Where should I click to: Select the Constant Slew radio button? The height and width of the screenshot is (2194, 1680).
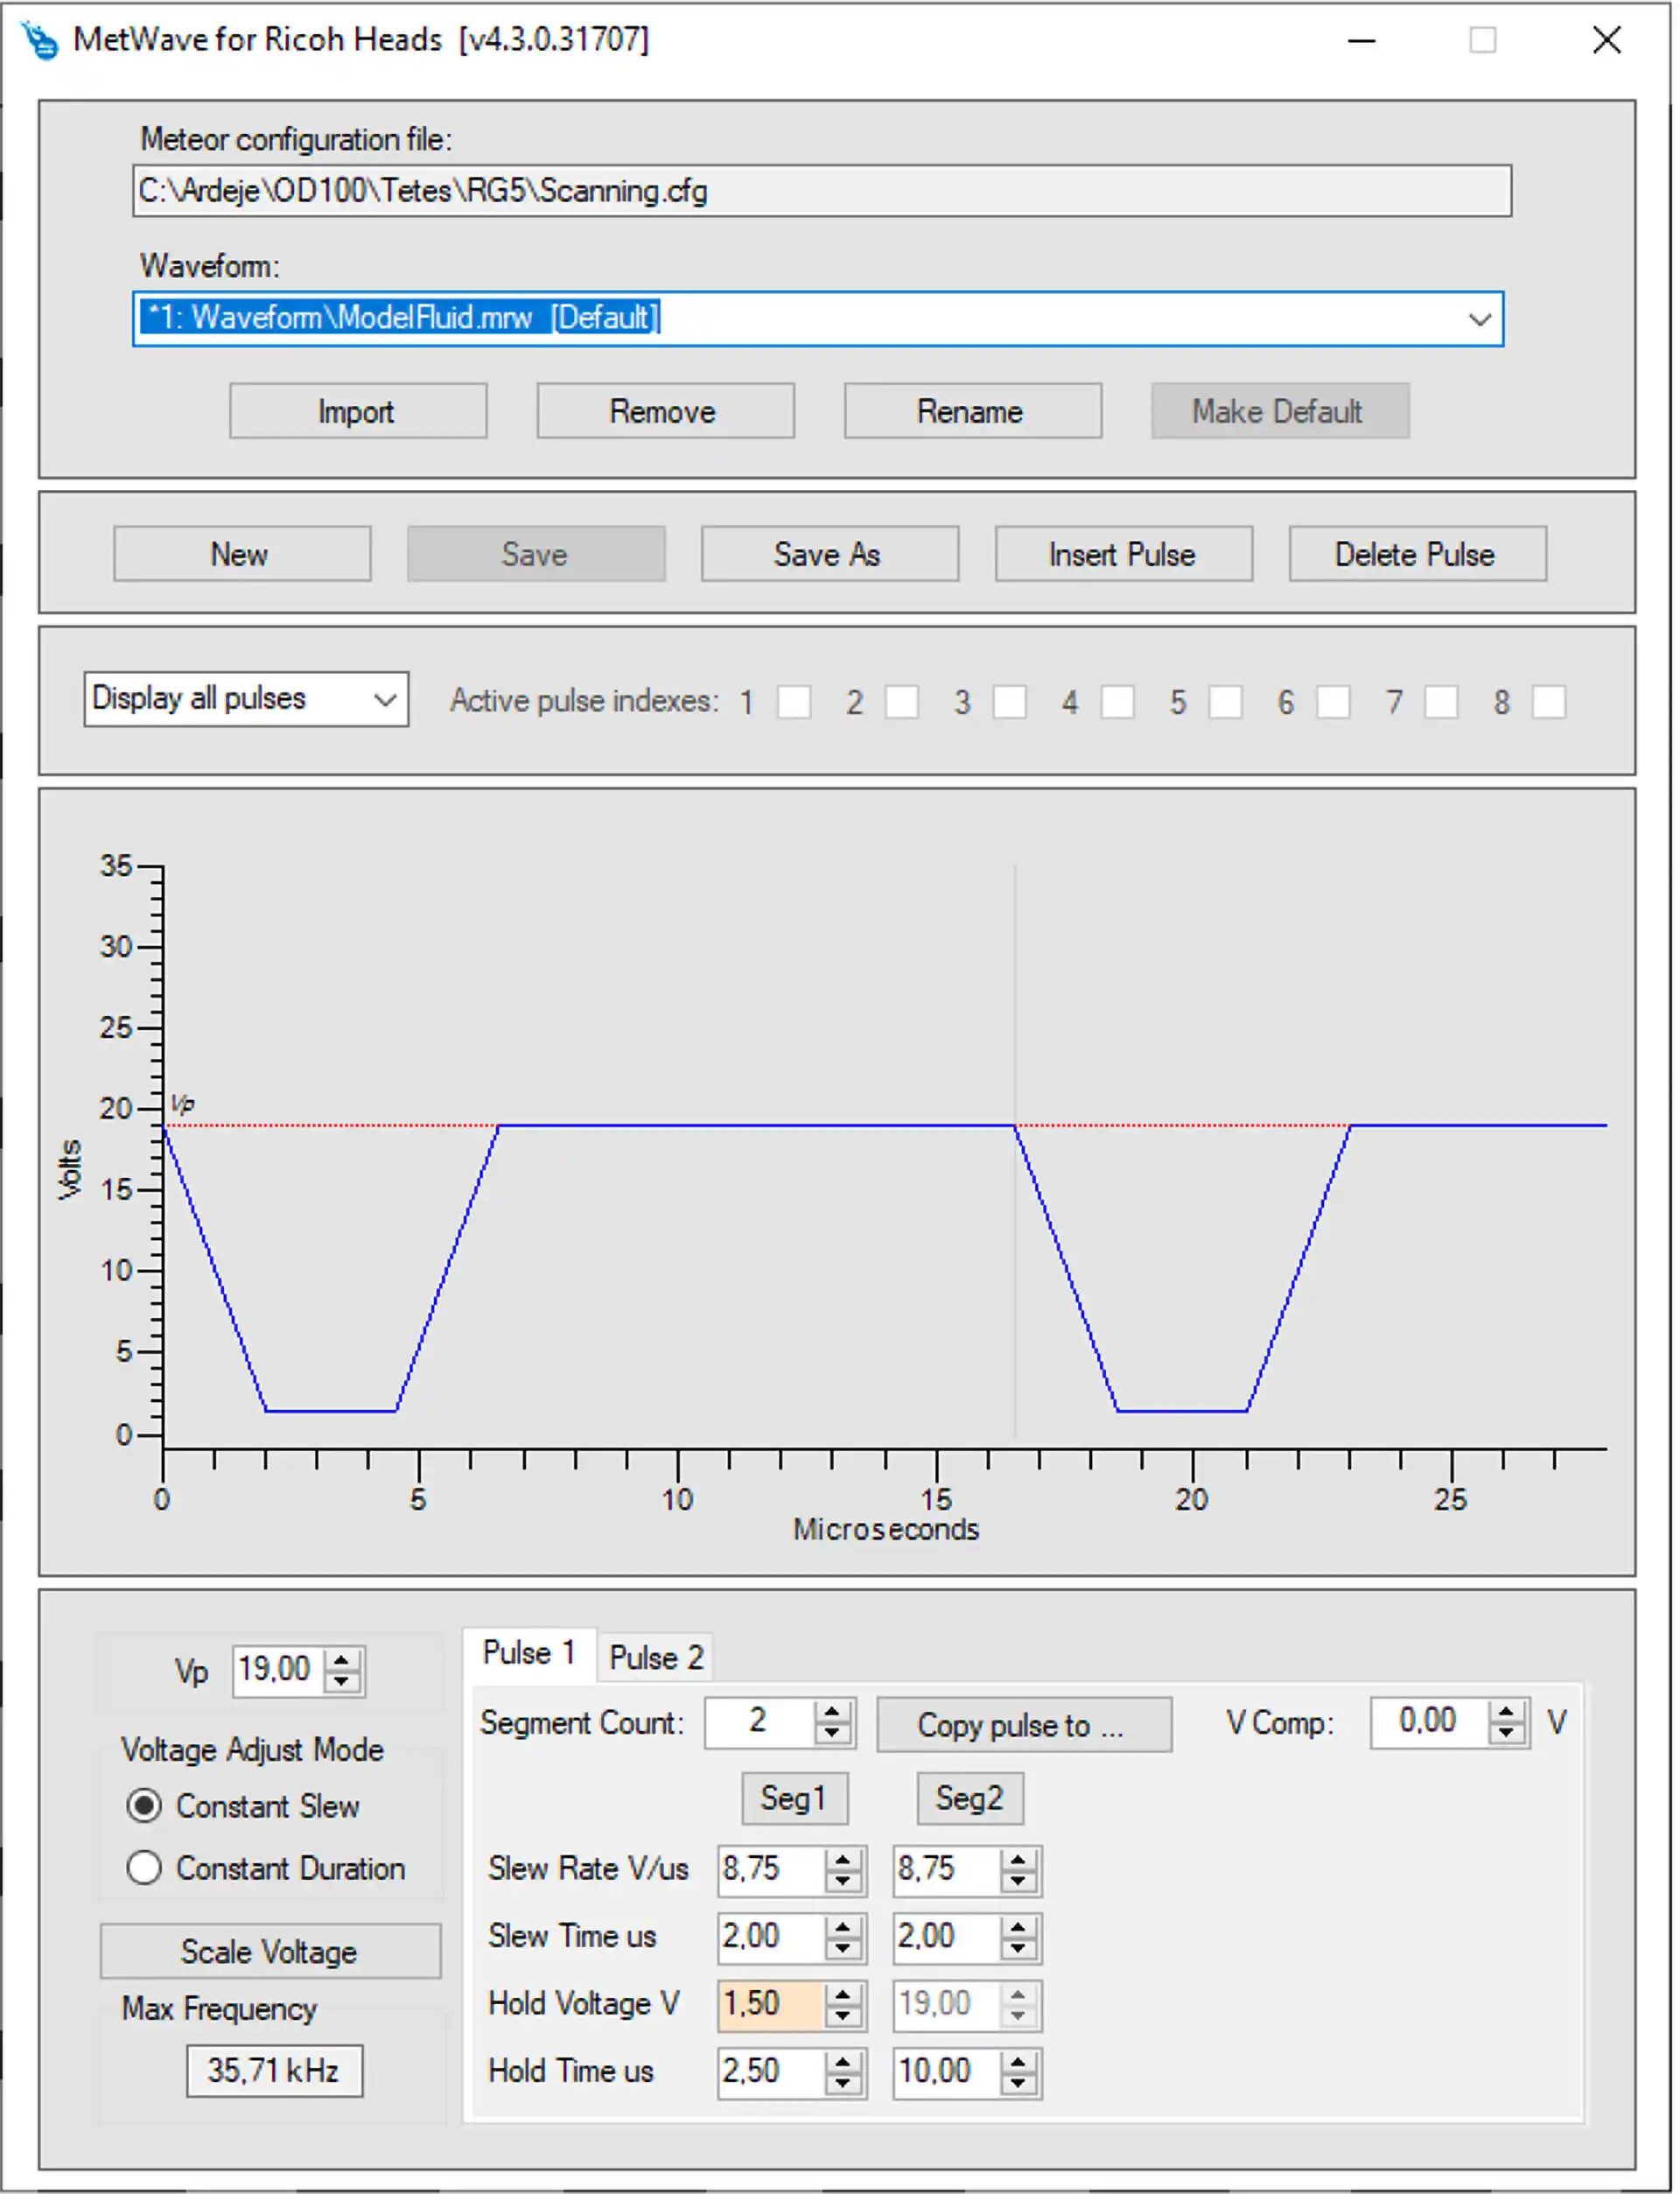[x=145, y=1805]
